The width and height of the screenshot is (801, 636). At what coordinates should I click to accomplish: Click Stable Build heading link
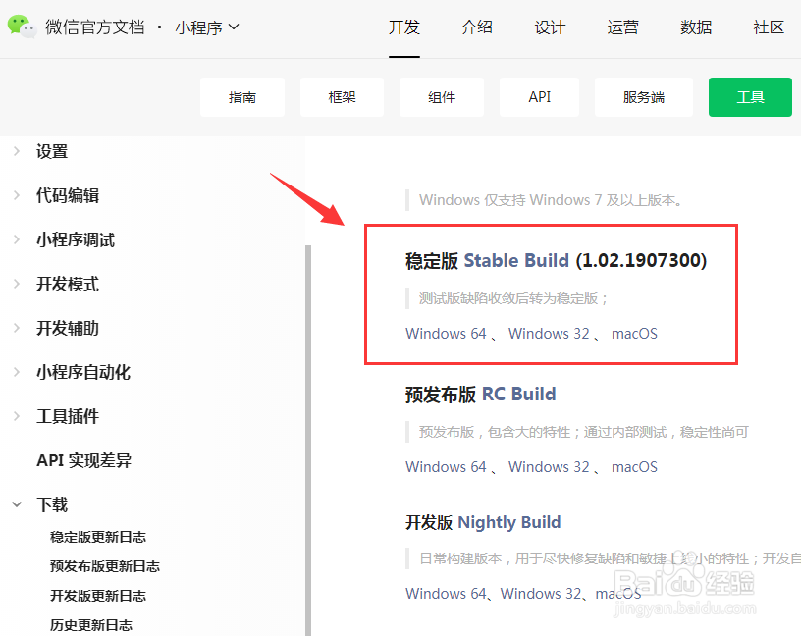pos(516,260)
